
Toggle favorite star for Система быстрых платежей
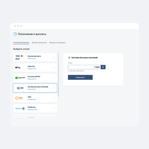click(54, 88)
